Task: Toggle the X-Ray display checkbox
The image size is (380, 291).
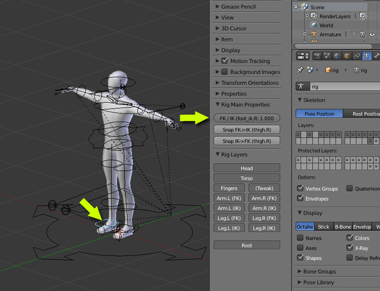Action: coord(350,248)
